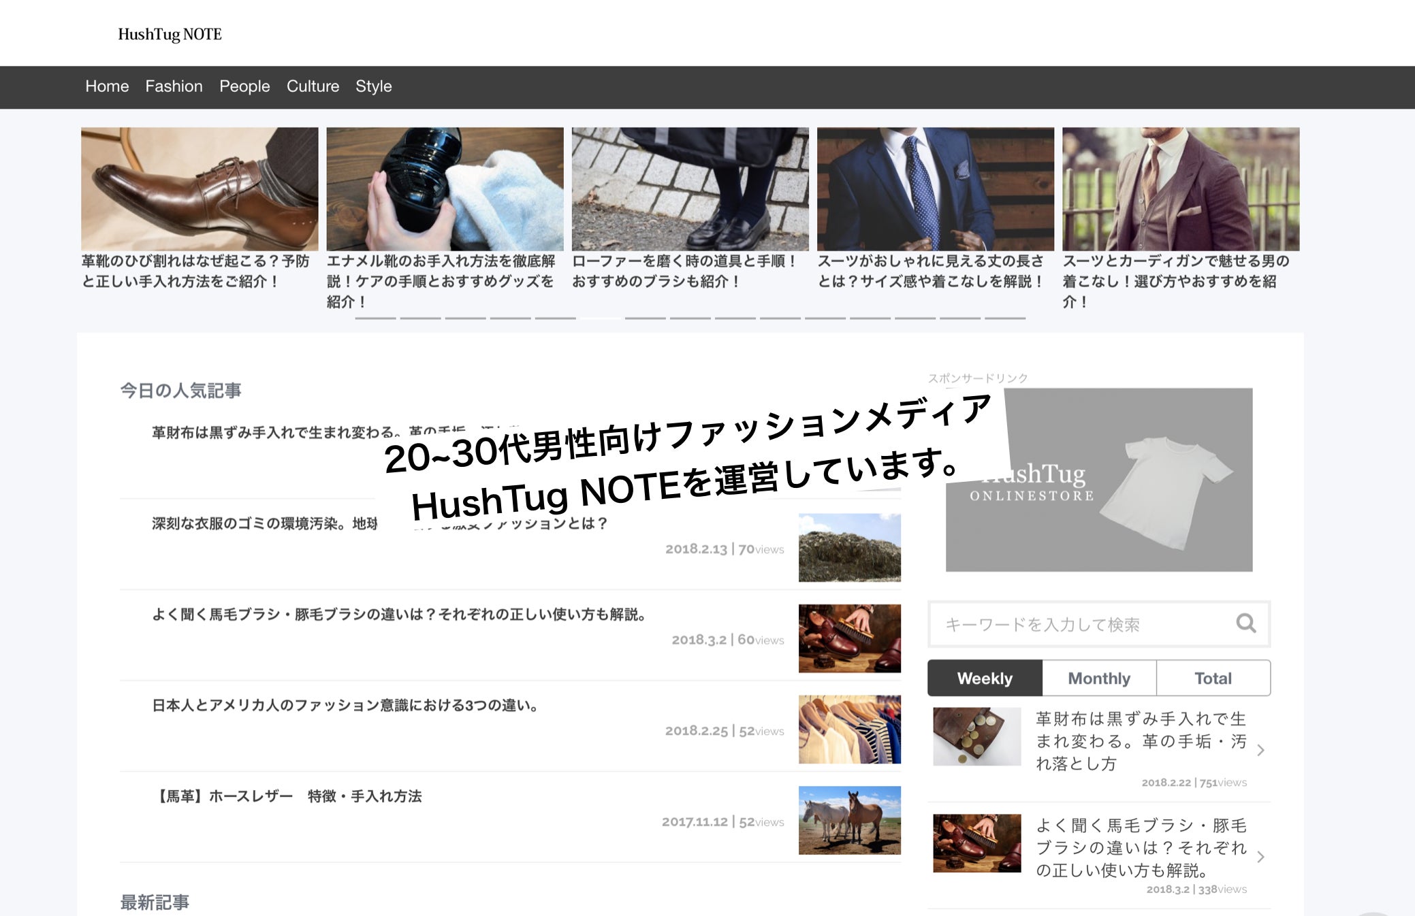
Task: Click chevron beside leather wallet ranking article
Action: (x=1260, y=750)
